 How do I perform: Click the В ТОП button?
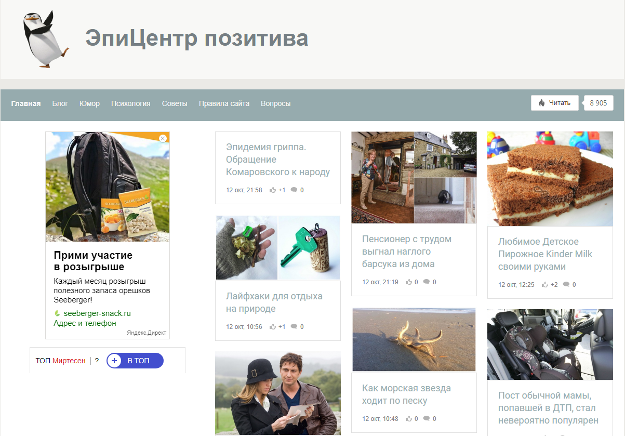point(135,361)
